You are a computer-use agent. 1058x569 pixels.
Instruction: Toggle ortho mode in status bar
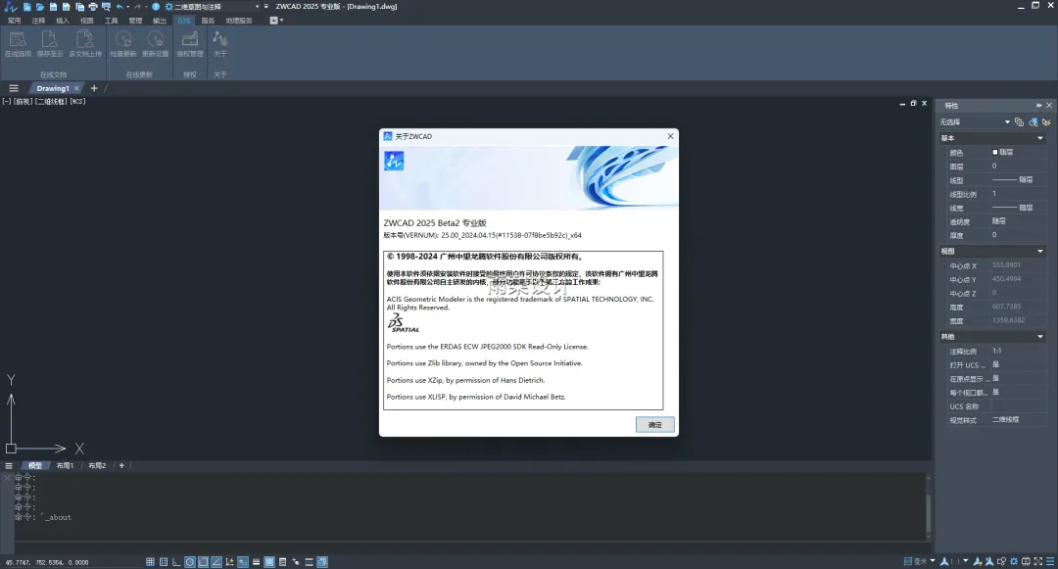[x=176, y=561]
